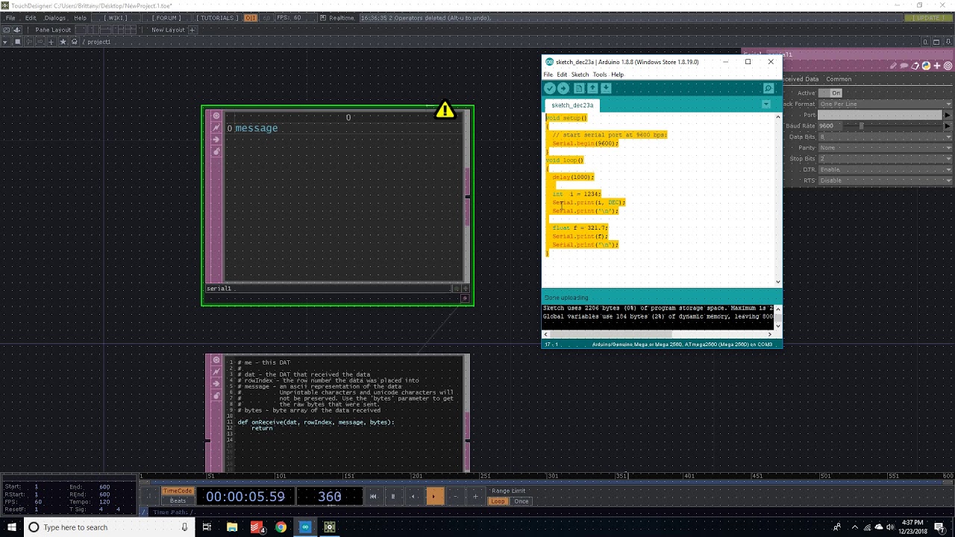The image size is (955, 537).
Task: Upload the sketch to the Arduino board
Action: click(563, 88)
